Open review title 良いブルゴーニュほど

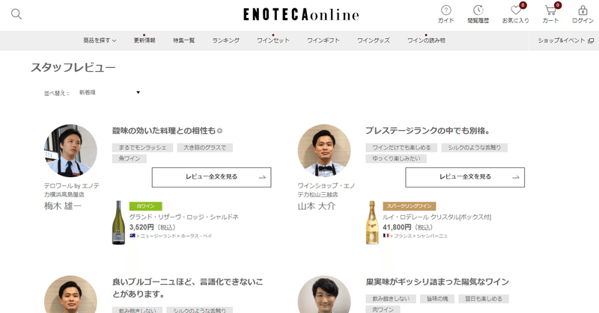pos(188,288)
